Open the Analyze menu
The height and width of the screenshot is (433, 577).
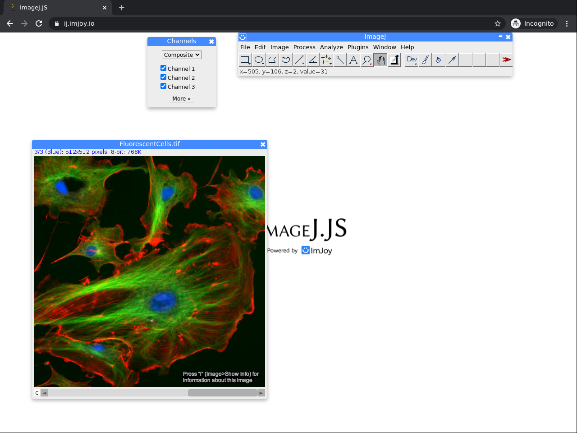click(x=331, y=47)
